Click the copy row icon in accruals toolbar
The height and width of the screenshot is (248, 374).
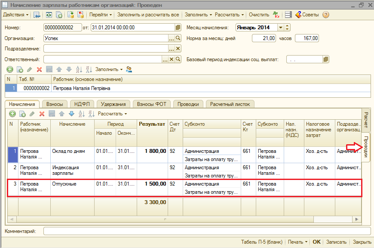click(x=22, y=114)
